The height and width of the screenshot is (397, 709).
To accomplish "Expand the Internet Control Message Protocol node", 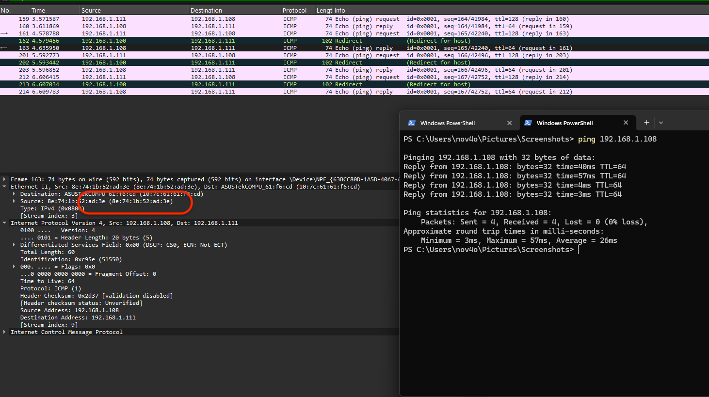I will point(4,332).
